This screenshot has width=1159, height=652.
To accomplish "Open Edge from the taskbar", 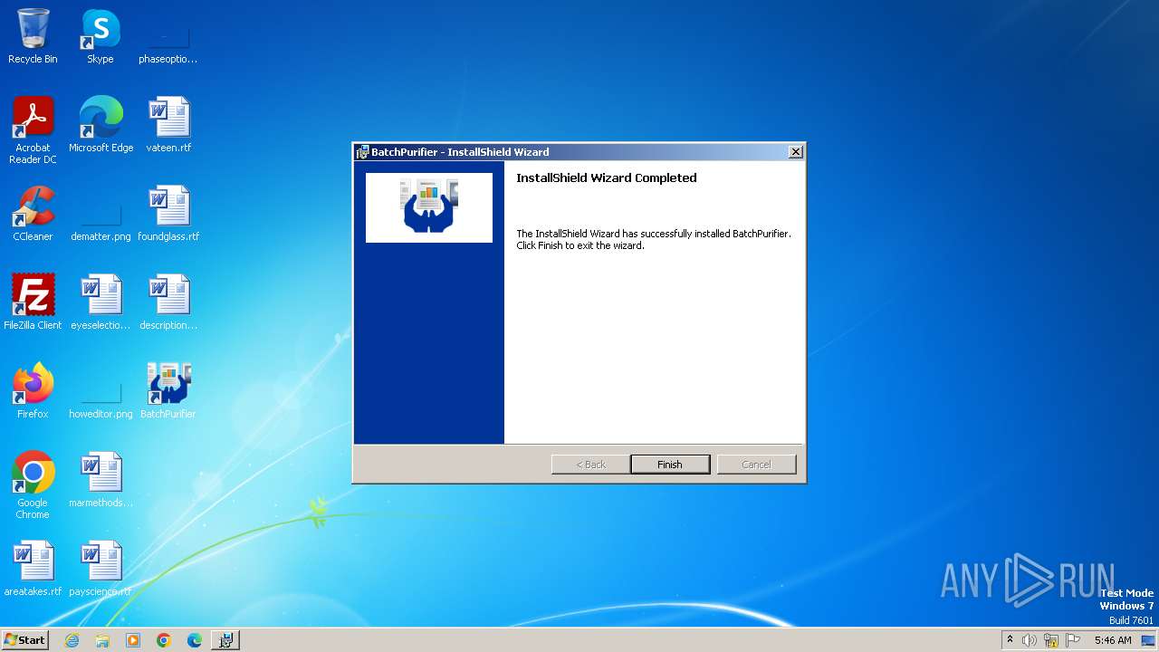I will point(195,640).
